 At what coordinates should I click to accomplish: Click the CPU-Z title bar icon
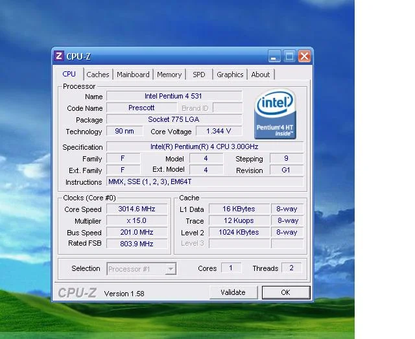pos(59,56)
